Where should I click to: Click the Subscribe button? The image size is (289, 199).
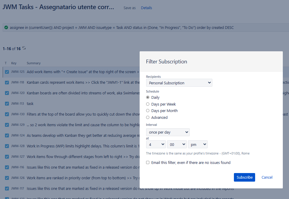pyautogui.click(x=245, y=177)
